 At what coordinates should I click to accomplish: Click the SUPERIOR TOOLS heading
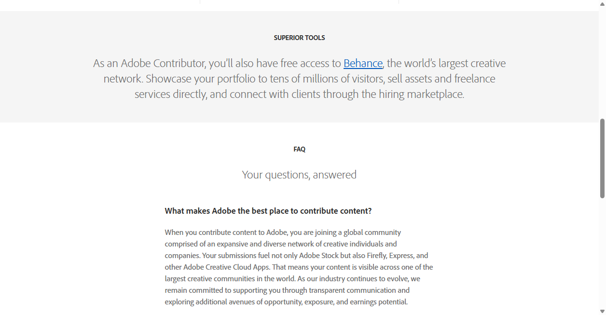pyautogui.click(x=299, y=38)
